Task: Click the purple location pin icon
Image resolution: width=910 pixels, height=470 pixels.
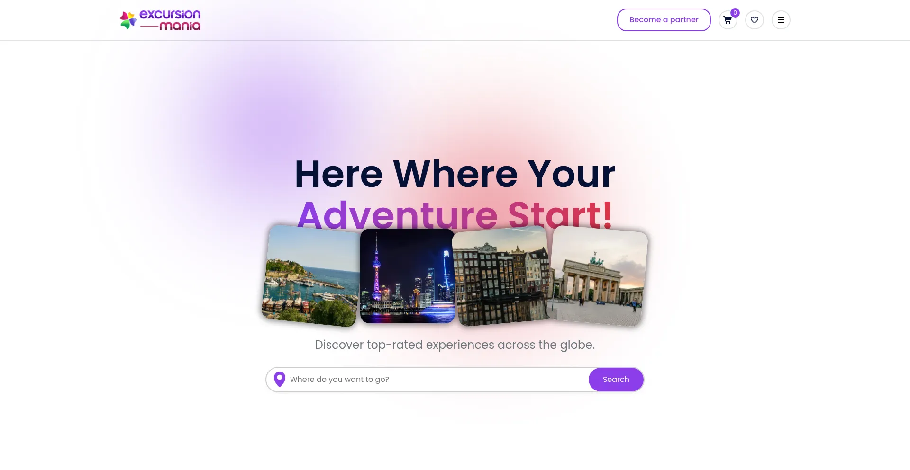Action: click(x=280, y=379)
